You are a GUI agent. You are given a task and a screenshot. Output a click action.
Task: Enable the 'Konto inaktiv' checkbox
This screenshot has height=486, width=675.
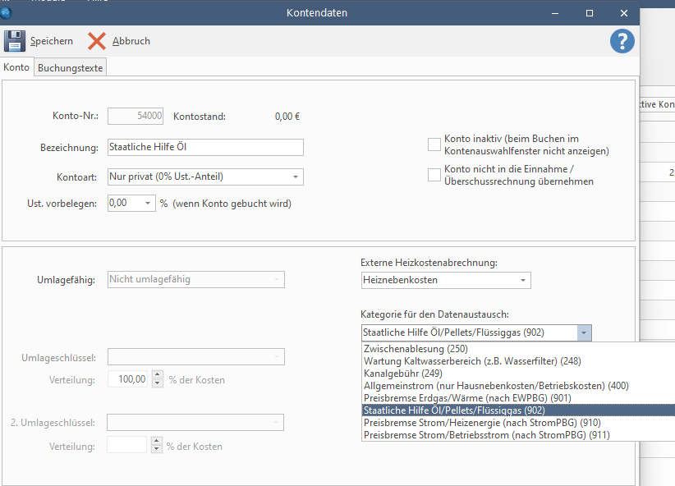[434, 145]
